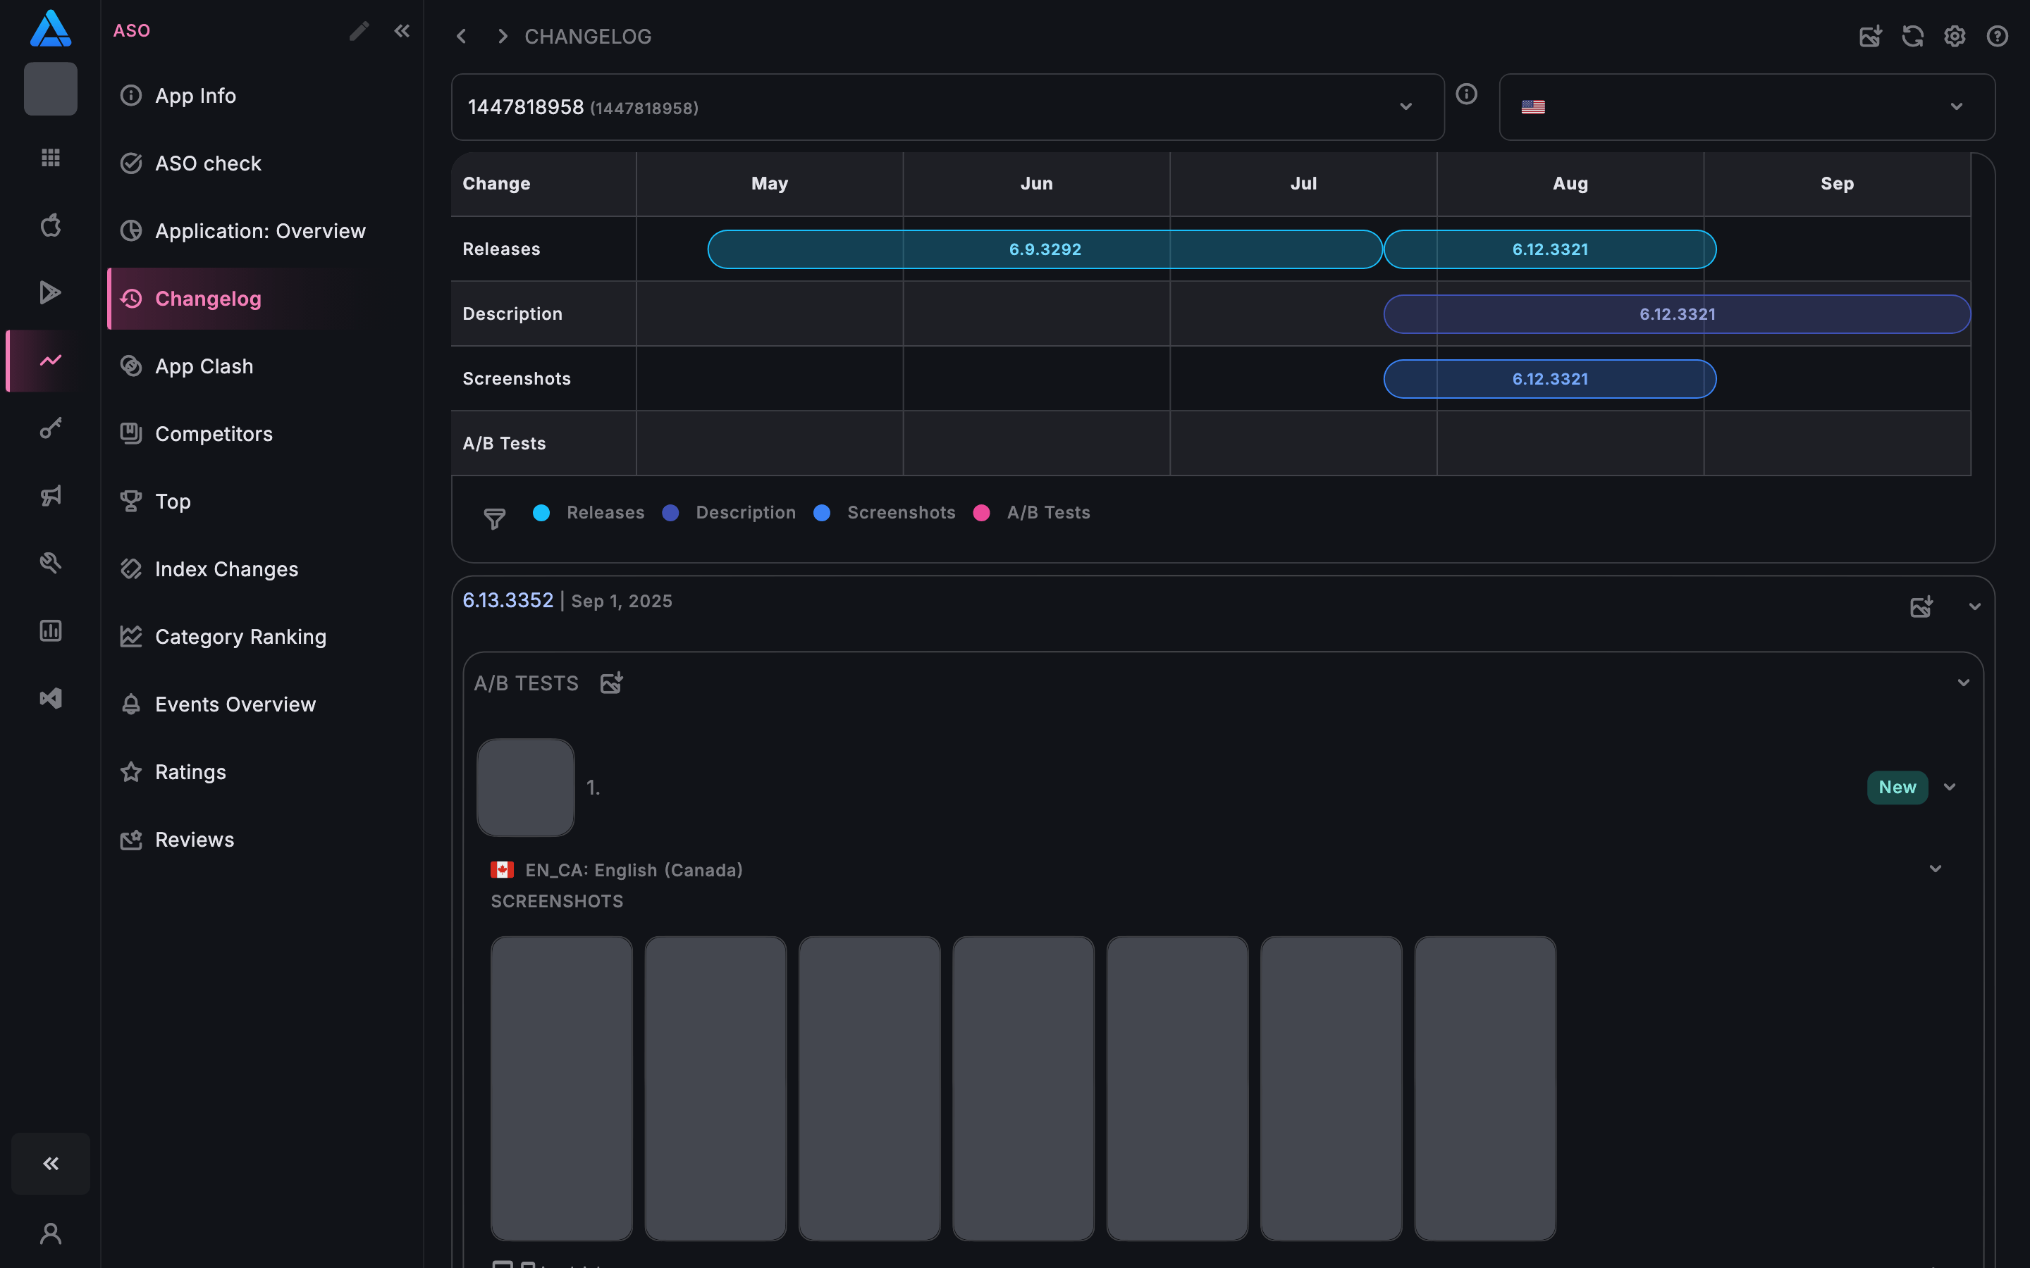Select the 6.12.3321 bar in Releases row
This screenshot has width=2030, height=1268.
click(1549, 249)
